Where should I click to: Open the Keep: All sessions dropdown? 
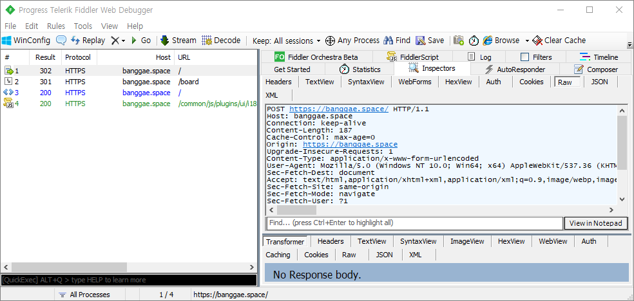point(286,41)
